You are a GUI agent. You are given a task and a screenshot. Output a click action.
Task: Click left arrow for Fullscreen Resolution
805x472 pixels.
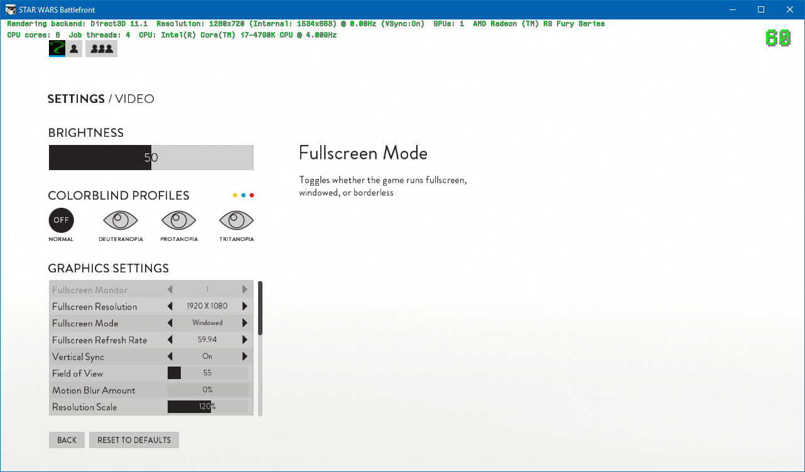170,306
